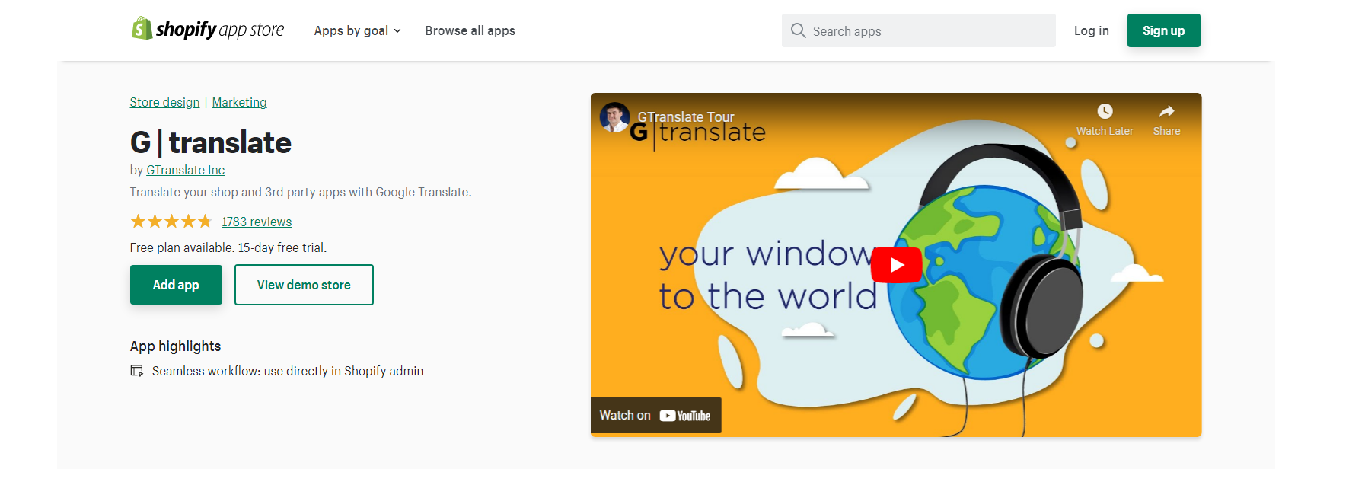Play the GTranslate Tour video

point(896,265)
